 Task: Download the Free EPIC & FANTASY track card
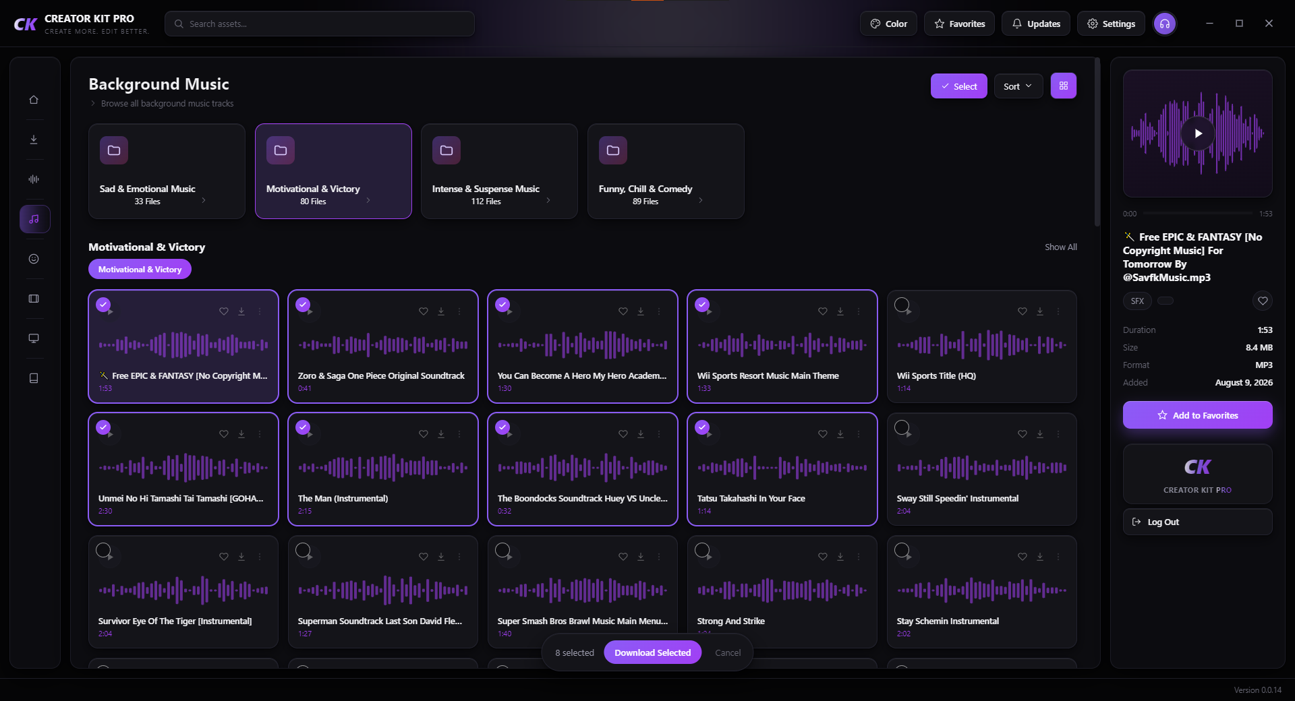(x=241, y=311)
